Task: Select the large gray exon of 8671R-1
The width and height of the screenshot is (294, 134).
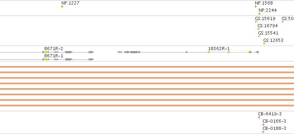Action: [69, 59]
